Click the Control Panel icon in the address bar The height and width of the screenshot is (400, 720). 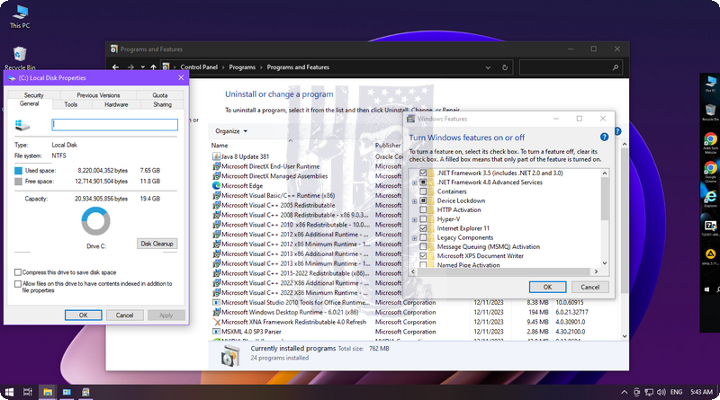click(x=166, y=67)
